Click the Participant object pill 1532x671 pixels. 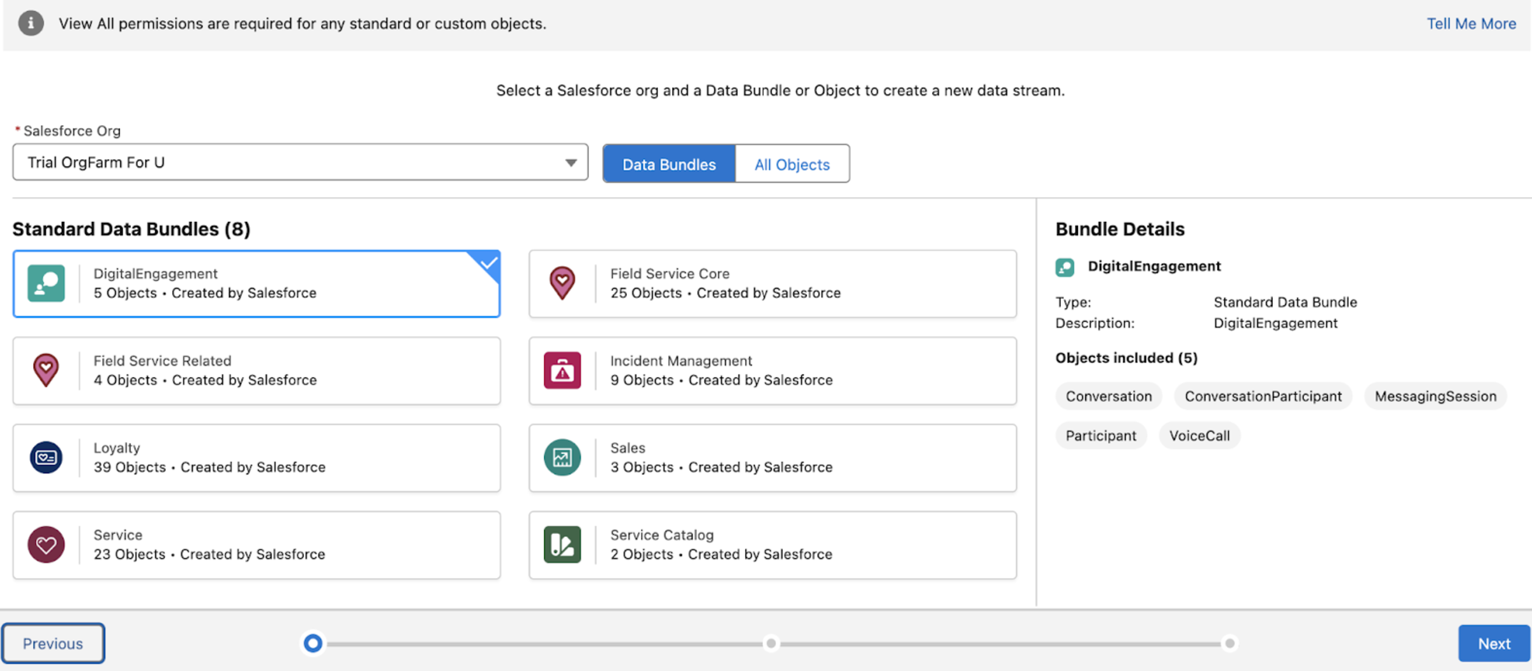tap(1101, 436)
